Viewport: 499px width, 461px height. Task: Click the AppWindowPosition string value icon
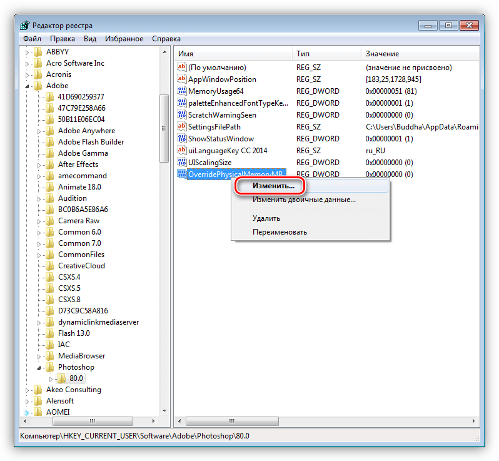[182, 79]
